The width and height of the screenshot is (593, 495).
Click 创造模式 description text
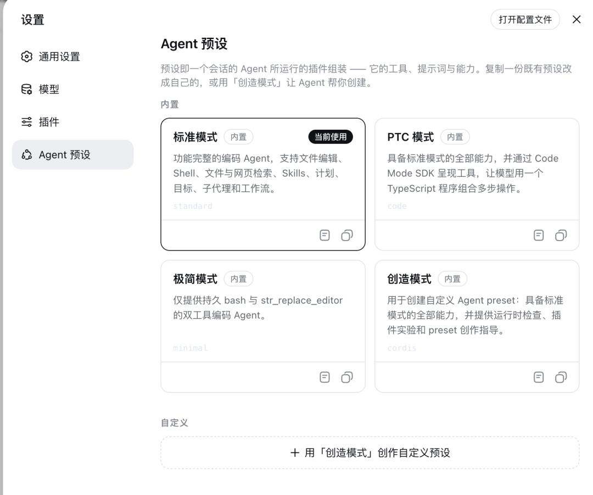[x=475, y=315]
